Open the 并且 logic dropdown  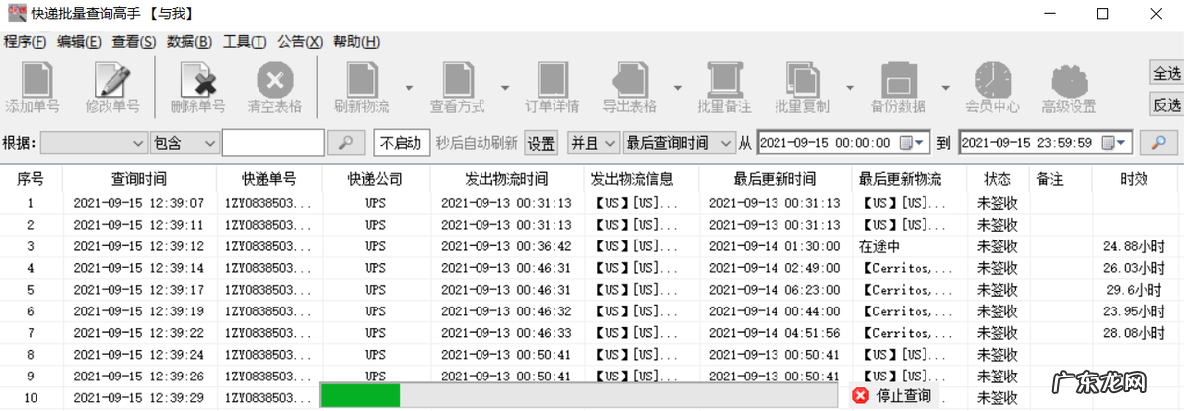(593, 143)
